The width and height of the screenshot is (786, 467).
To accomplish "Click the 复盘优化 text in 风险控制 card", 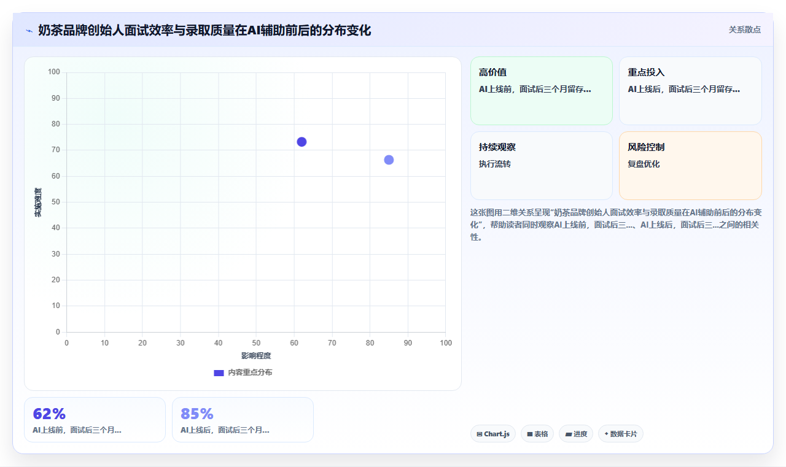I will pos(644,164).
